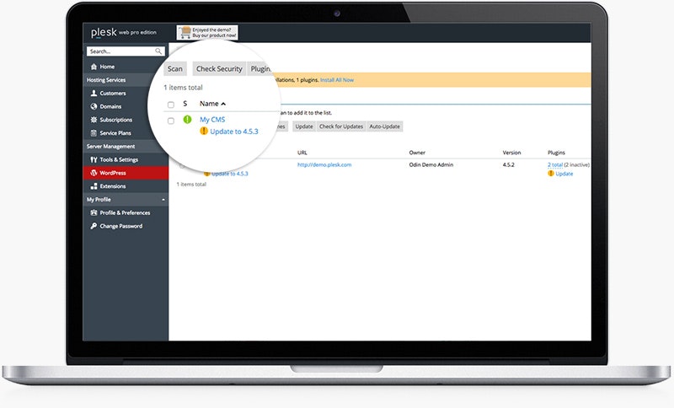Click the Odin Demo Admin owner cell
Viewport: 674px width, 408px height.
[431, 164]
